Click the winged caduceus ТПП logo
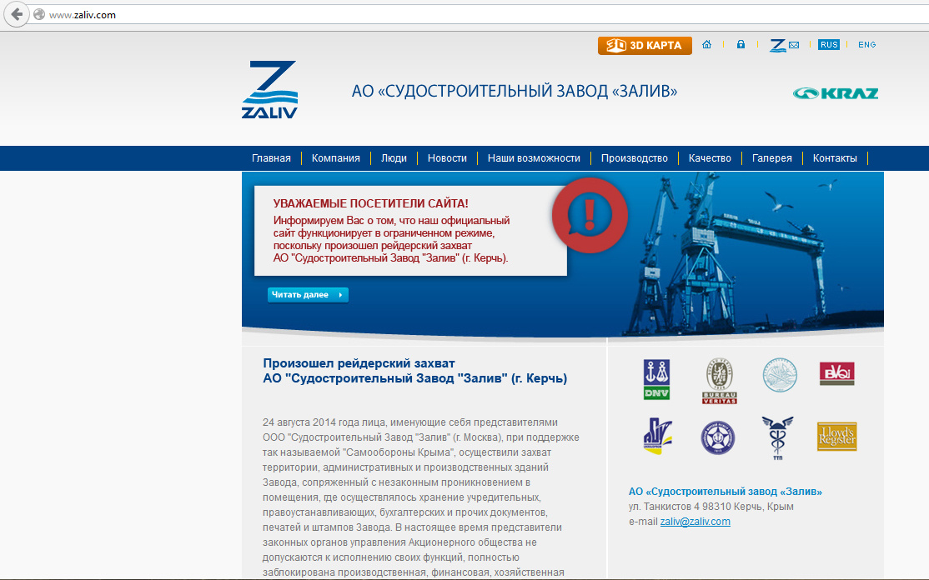Image resolution: width=929 pixels, height=580 pixels. [x=777, y=438]
